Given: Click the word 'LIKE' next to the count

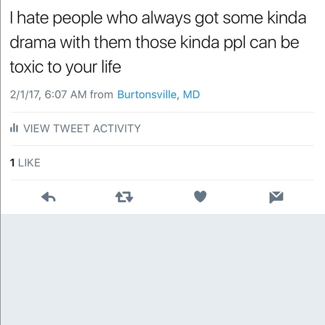Looking at the screenshot, I should tap(29, 162).
